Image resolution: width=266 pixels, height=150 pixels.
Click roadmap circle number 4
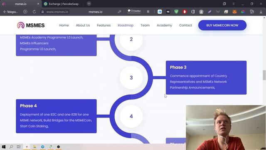pos(131,116)
